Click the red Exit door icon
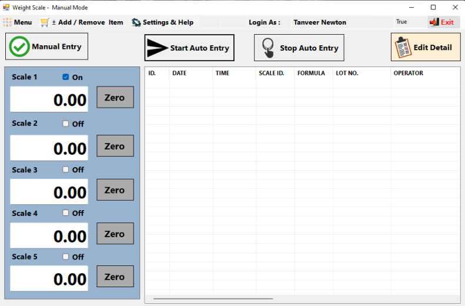The width and height of the screenshot is (465, 306). click(434, 22)
